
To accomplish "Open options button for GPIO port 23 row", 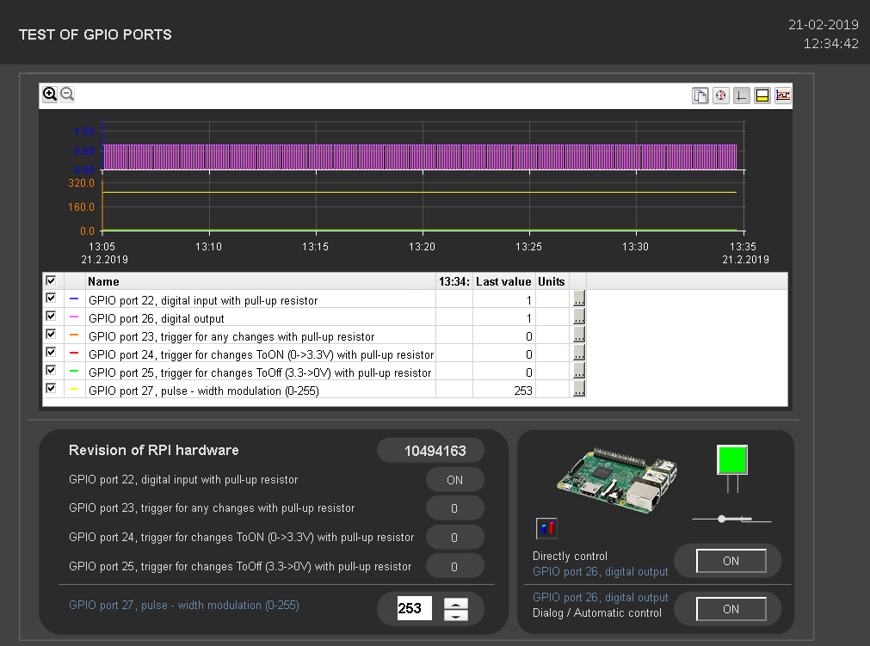I will pos(578,335).
